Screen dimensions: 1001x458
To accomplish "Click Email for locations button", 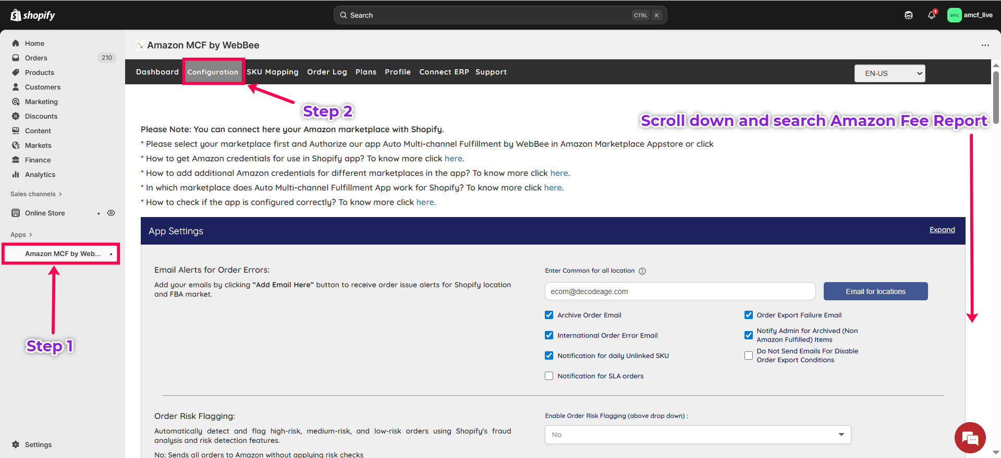I will [875, 291].
